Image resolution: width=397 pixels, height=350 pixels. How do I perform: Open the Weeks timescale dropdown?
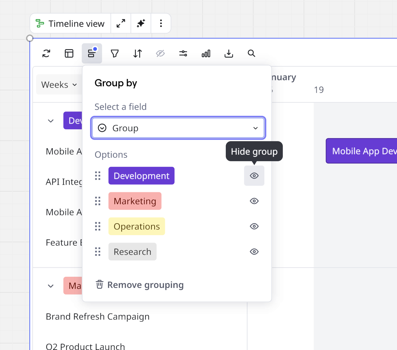tap(59, 85)
